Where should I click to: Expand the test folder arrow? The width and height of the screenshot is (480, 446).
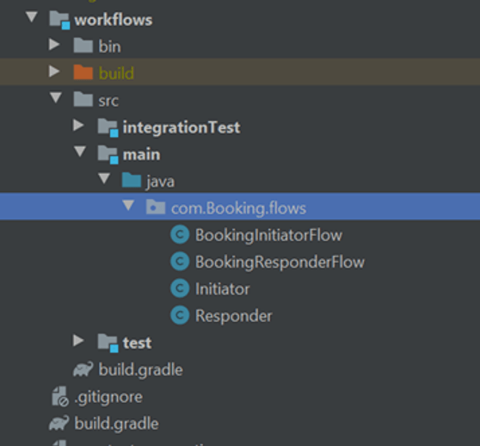[x=78, y=340]
